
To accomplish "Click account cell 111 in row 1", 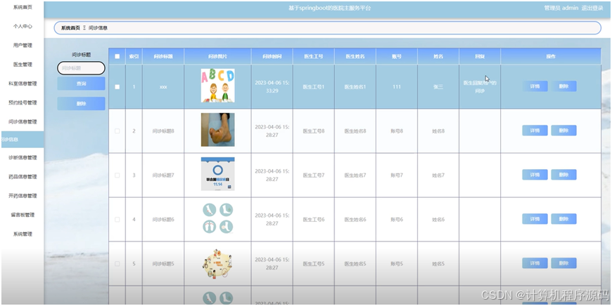I will tap(397, 87).
